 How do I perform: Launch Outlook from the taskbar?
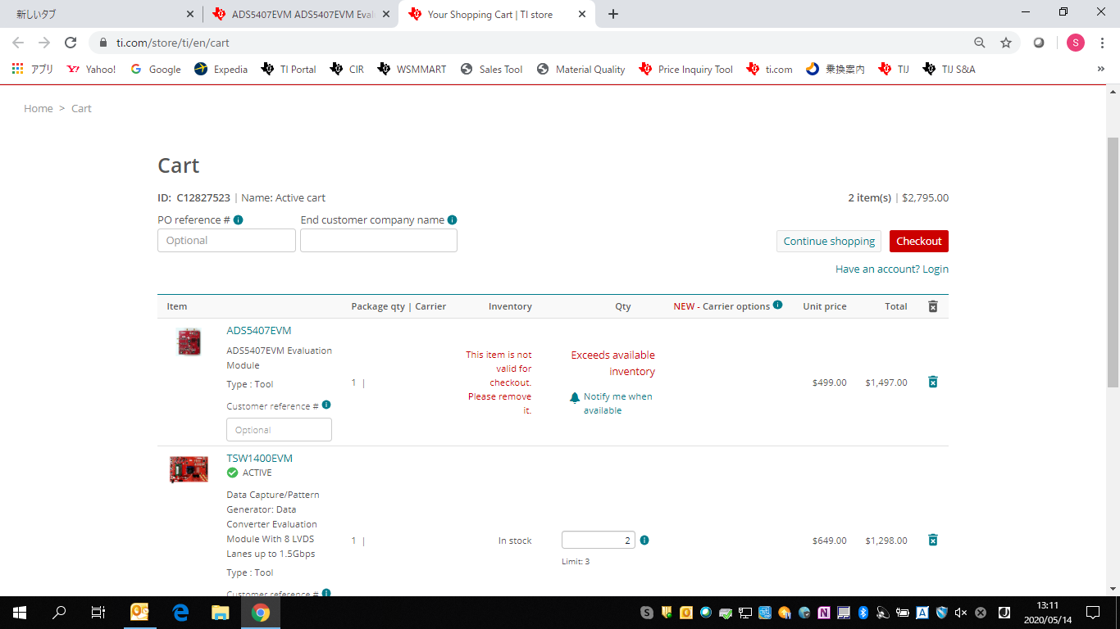[x=139, y=612]
